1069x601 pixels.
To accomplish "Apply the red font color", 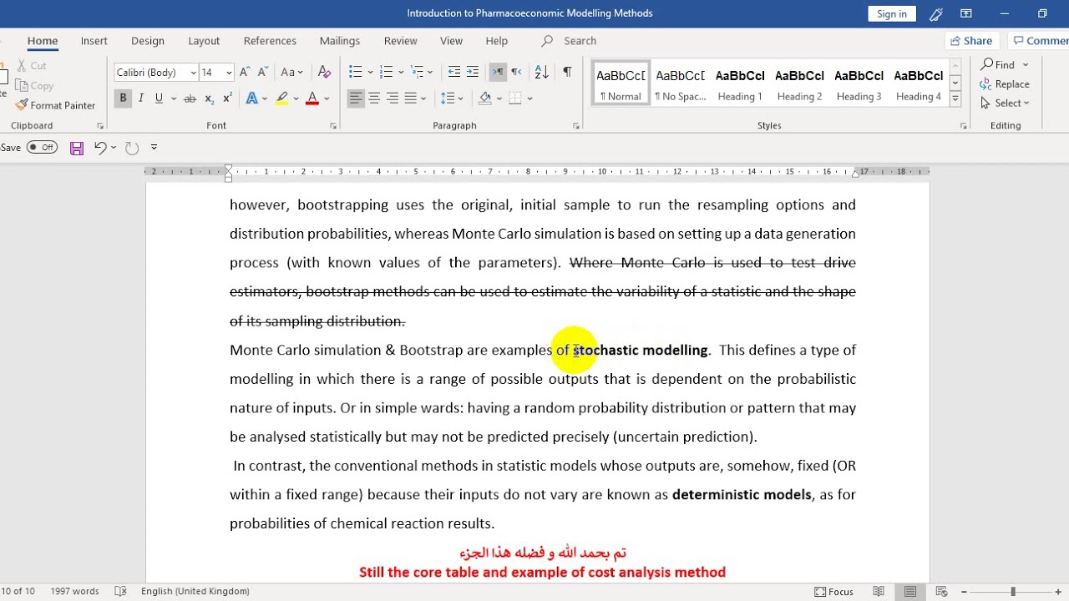I will 312,98.
